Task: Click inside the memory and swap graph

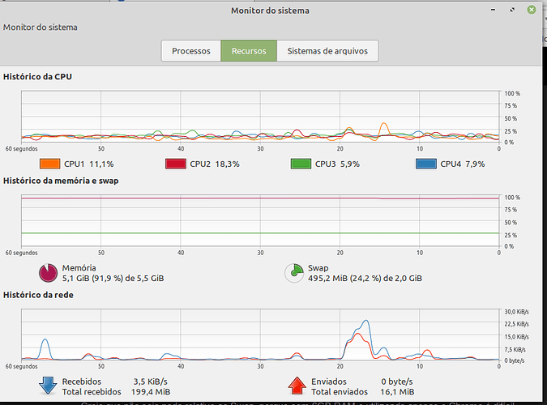Action: [x=260, y=220]
